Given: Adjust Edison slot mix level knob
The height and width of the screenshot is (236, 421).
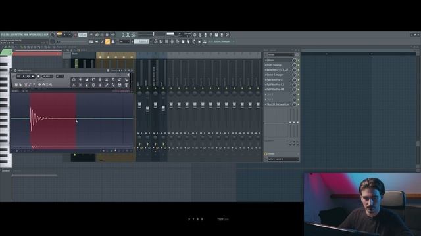Looking at the screenshot, I should pyautogui.click(x=295, y=60).
